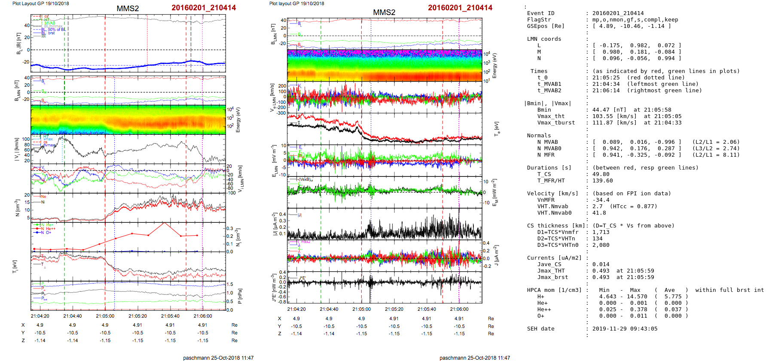Click the 'HPCA mom [1/cm3]' heading
This screenshot has width=775, height=361.
tap(554, 290)
